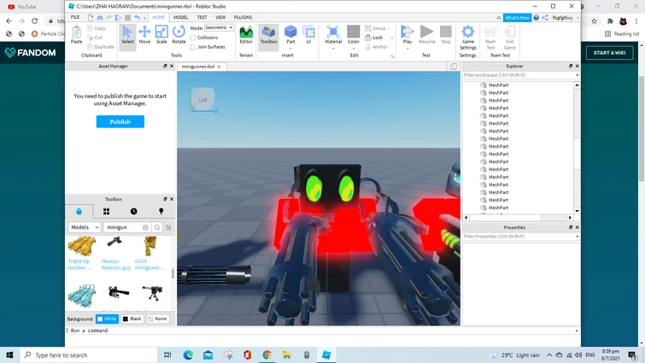Click the New file icon in quick access bar
This screenshot has width=645, height=363.
pos(91,17)
